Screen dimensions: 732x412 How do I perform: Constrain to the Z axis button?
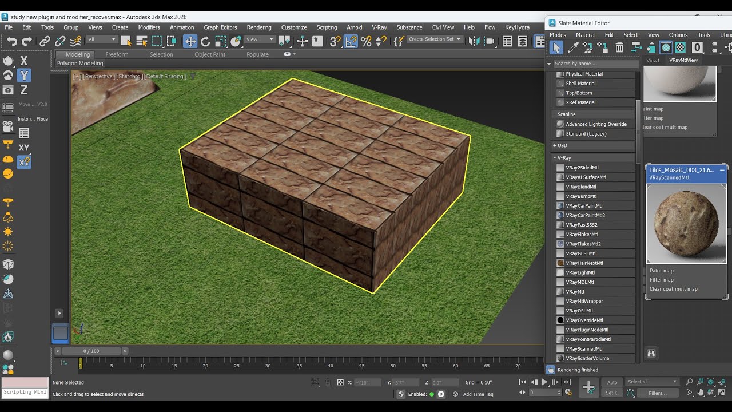coord(24,90)
